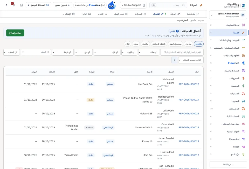The image size is (249, 169).
Task: Click the Flowrica logo icon in sidebar
Action: pyautogui.click(x=243, y=63)
